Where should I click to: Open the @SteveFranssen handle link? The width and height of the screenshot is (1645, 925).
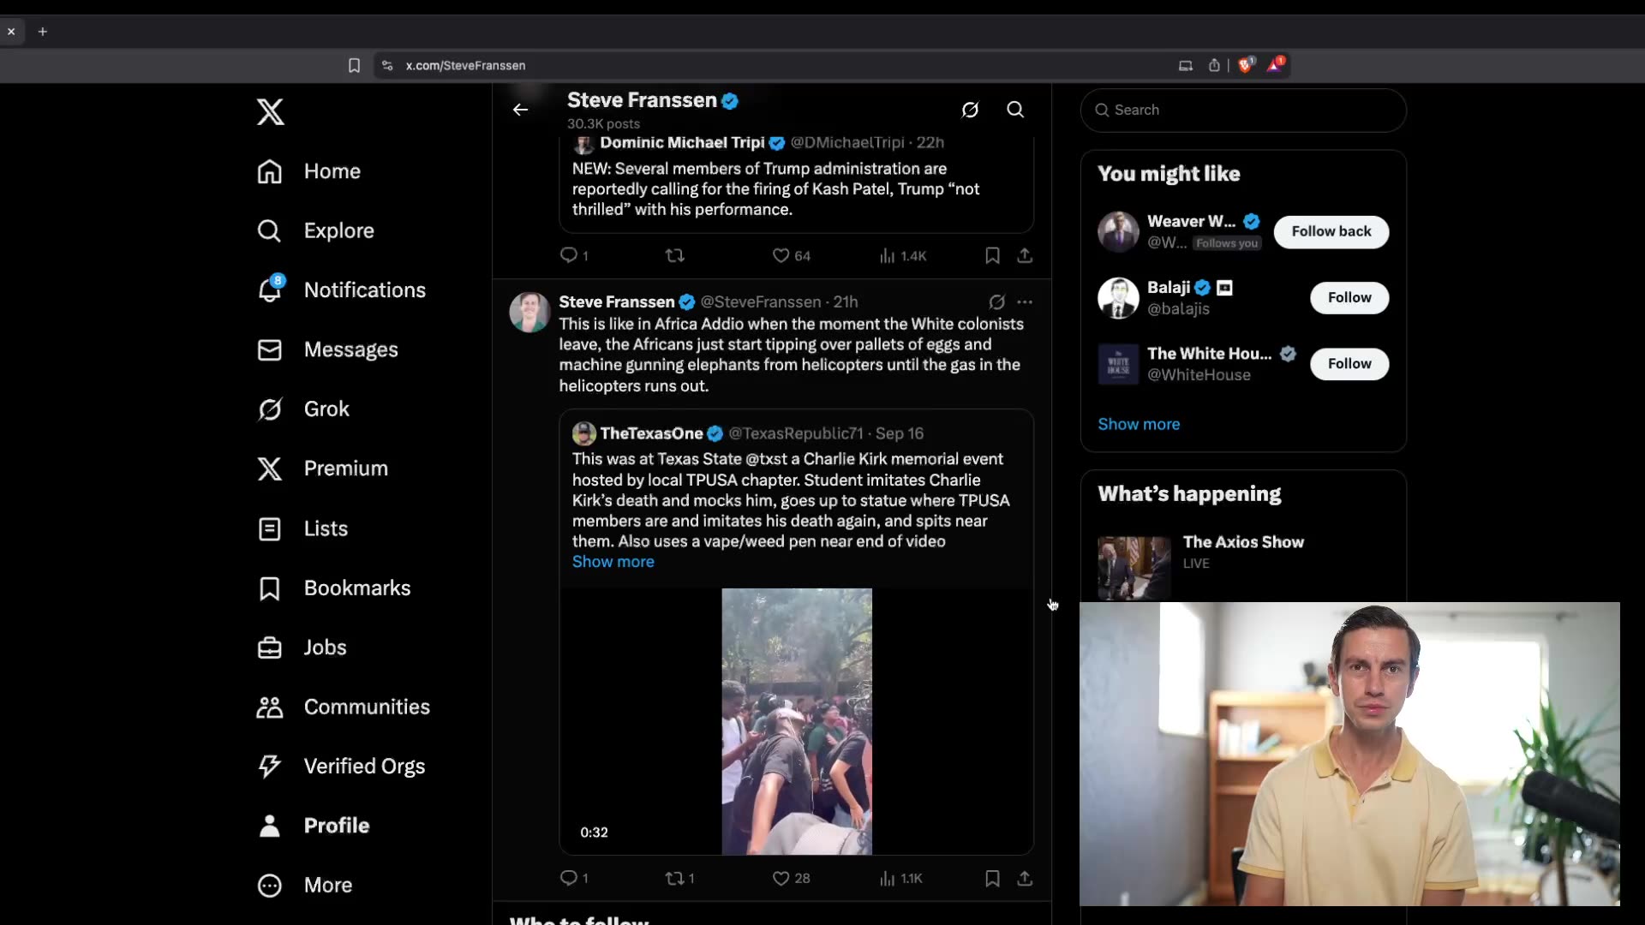[761, 301]
